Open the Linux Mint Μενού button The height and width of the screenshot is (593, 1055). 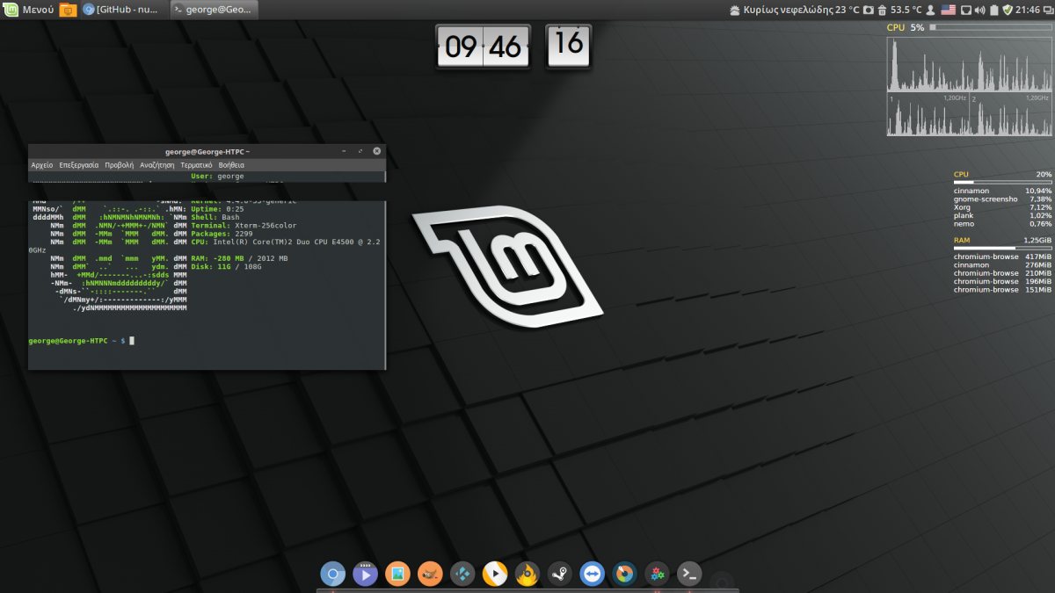click(x=28, y=10)
